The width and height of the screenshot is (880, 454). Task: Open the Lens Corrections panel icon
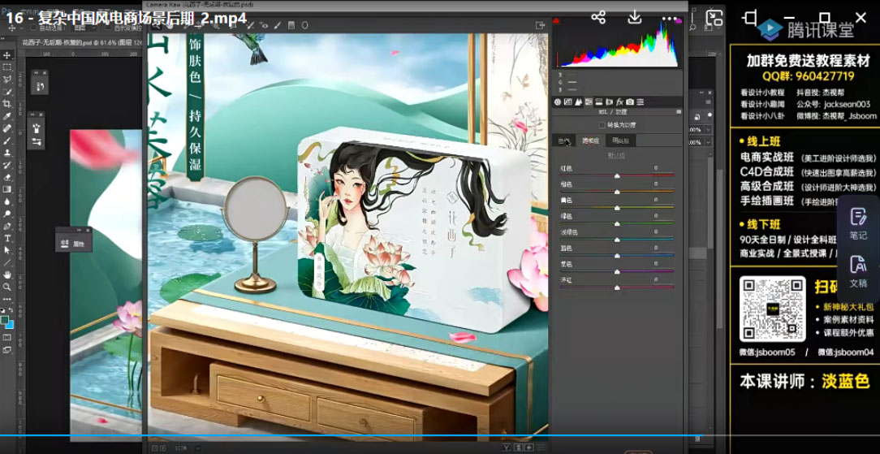click(609, 102)
